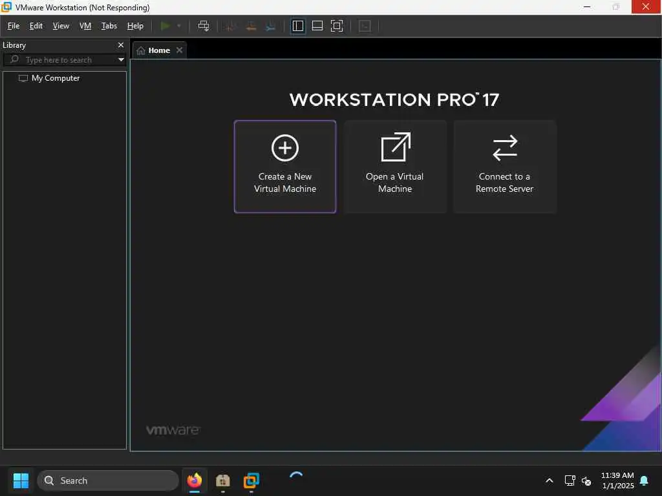Click VMware Workstation taskbar icon
This screenshot has height=496, width=662.
click(x=251, y=480)
